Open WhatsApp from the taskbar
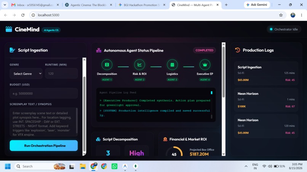Screen dimensions: 307x172 click(x=114, y=166)
